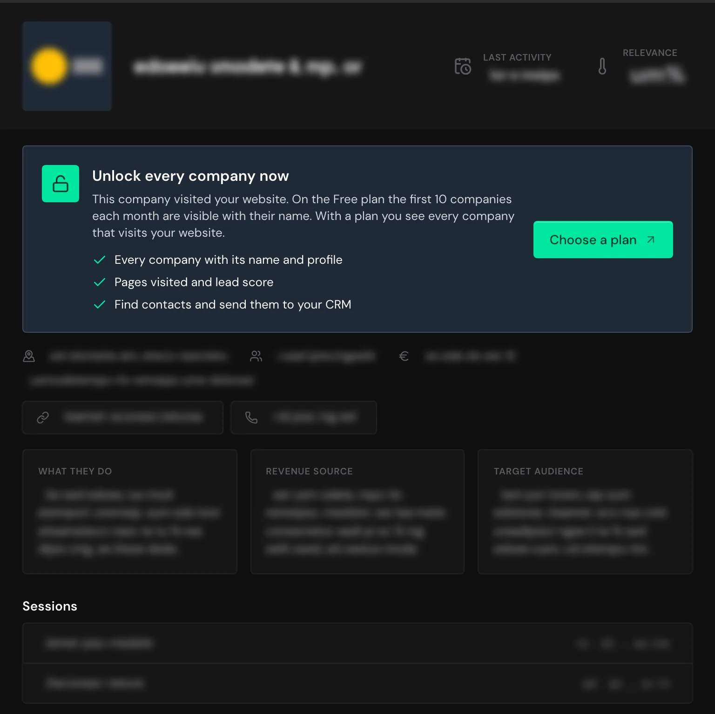The width and height of the screenshot is (715, 714).
Task: Click the checkmark beside 'Pages visited and lead score'
Action: 100,282
